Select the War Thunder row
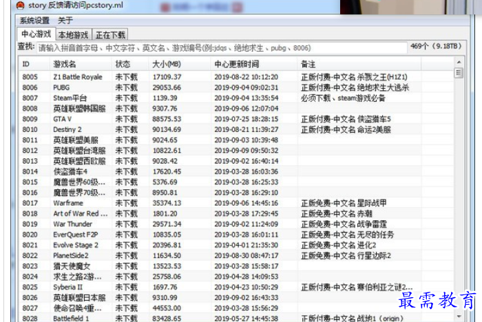Screen dimensions: 482x322 (236, 224)
